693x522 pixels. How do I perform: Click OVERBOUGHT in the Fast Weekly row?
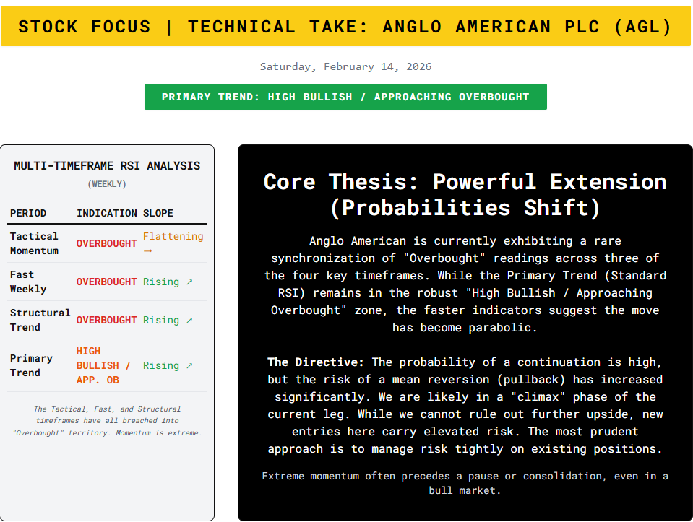tap(106, 282)
